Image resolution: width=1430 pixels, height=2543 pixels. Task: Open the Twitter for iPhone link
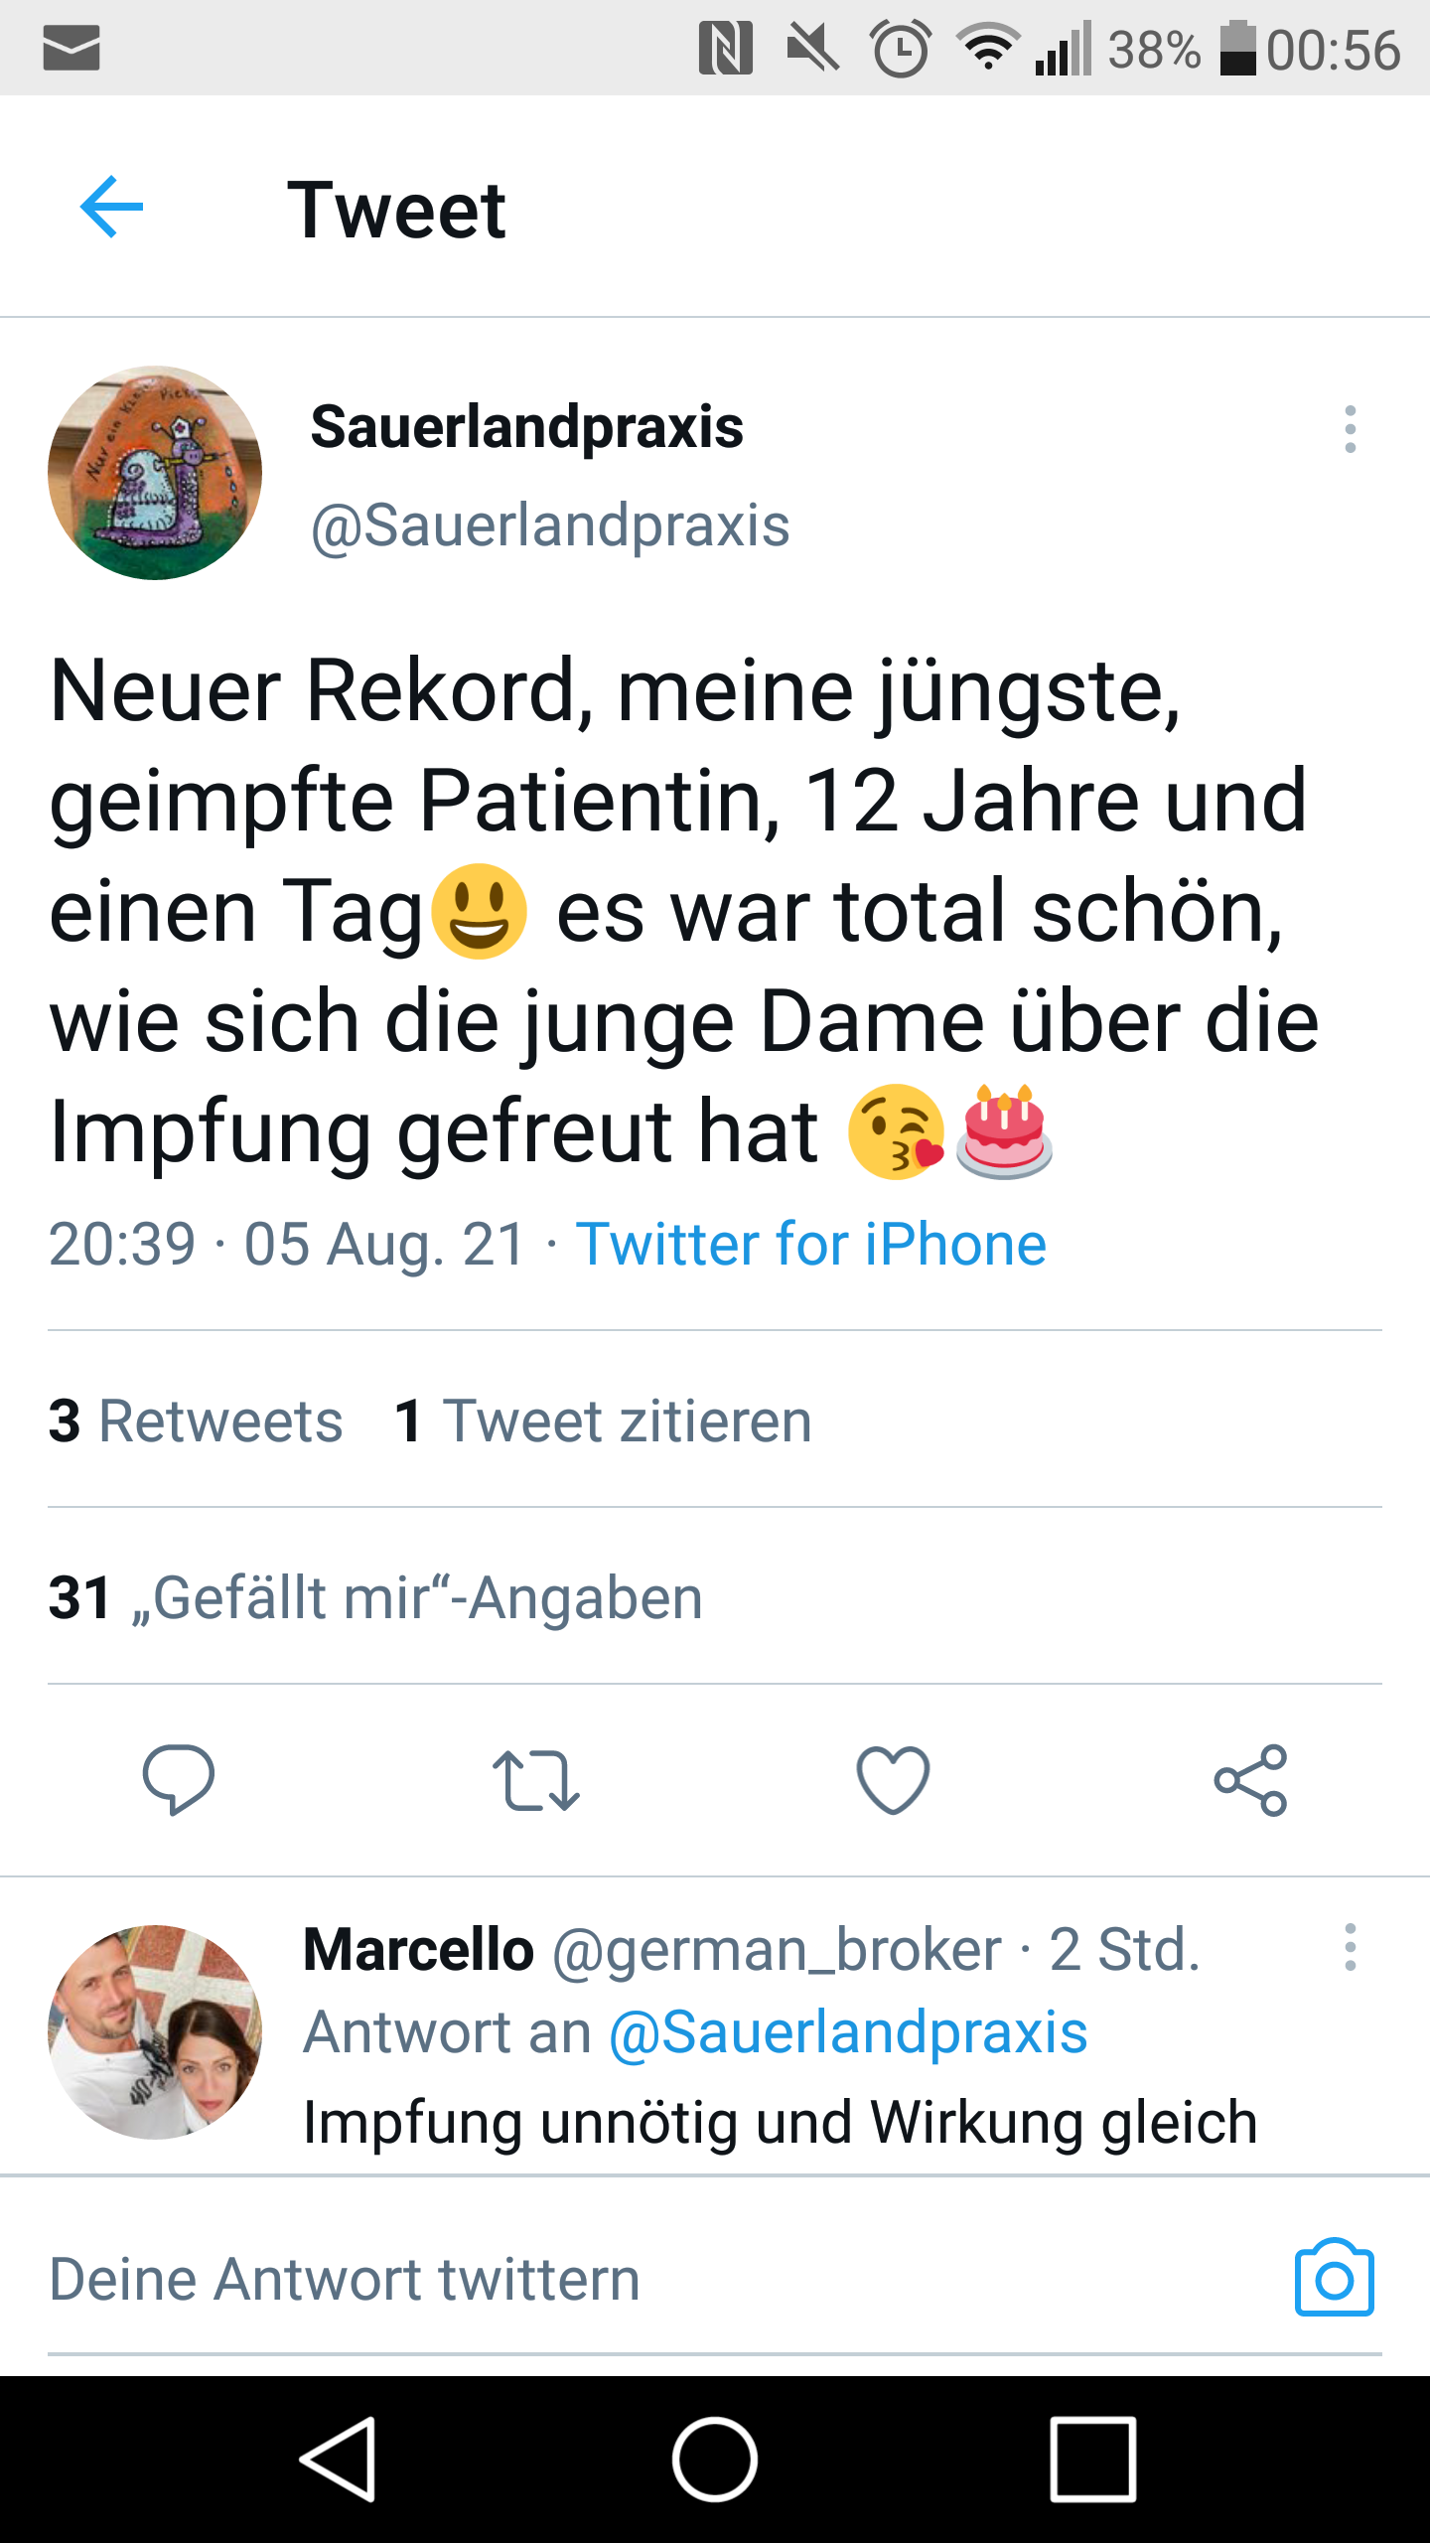810,1244
